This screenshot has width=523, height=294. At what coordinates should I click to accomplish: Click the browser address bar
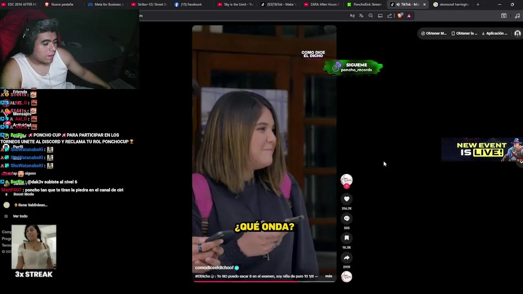click(x=243, y=16)
